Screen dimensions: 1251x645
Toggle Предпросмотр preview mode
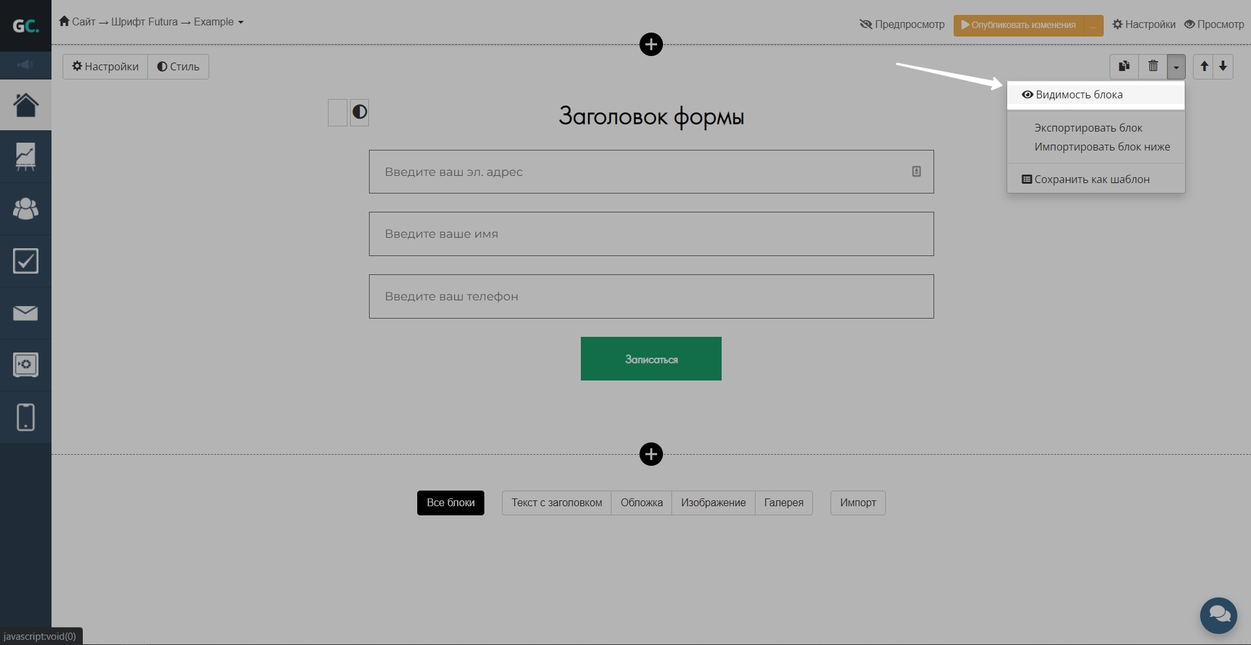coord(902,25)
